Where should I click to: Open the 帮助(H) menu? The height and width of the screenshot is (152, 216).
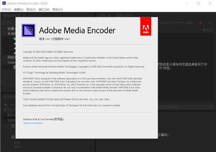pos(58,9)
